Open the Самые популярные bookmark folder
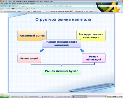Image resolution: width=123 pixels, height=98 pixels. point(6,9)
